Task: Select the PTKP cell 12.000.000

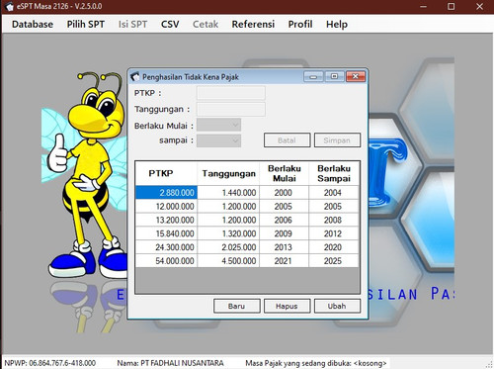Action: point(166,207)
